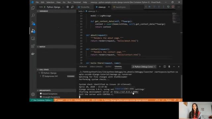
Task: Click the Python interpreter version status item
Action: tap(82, 100)
